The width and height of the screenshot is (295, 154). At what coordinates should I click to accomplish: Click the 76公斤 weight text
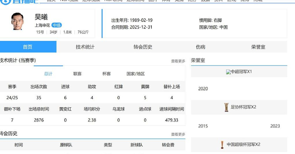(83, 32)
